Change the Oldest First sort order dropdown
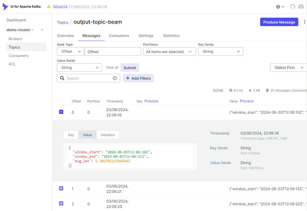The height and width of the screenshot is (211, 307). point(288,68)
